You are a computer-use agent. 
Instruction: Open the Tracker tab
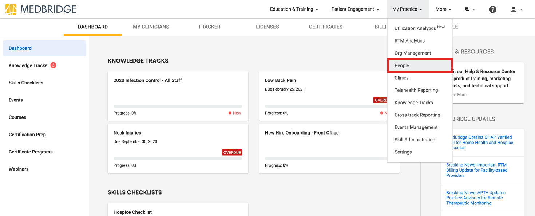coord(209,27)
